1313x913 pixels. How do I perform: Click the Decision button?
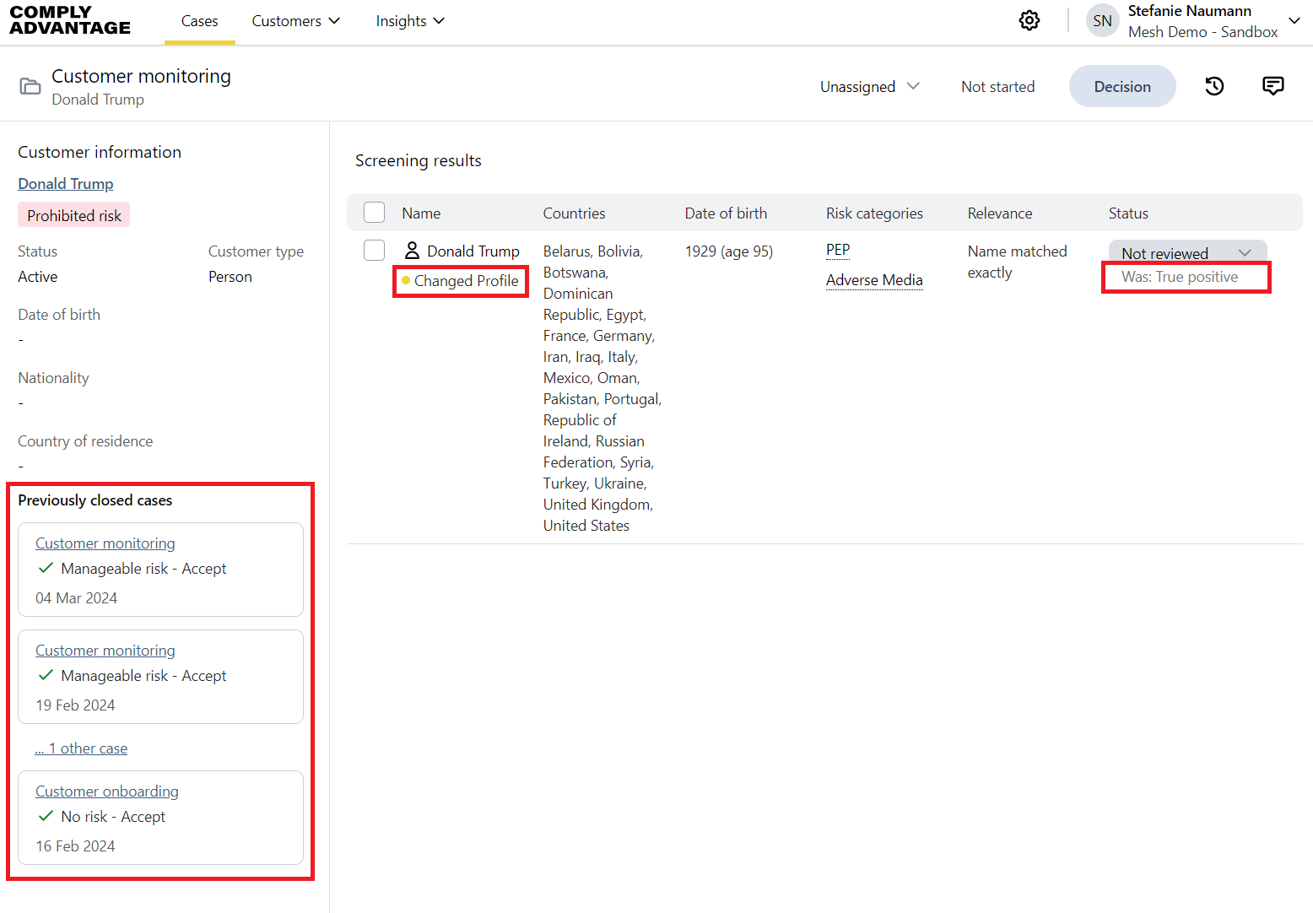1121,87
